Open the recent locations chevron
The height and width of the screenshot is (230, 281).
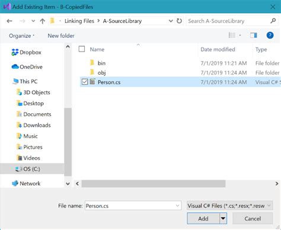click(x=33, y=21)
